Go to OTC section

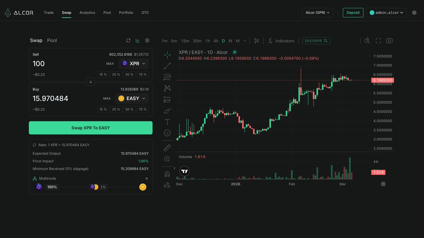point(145,13)
